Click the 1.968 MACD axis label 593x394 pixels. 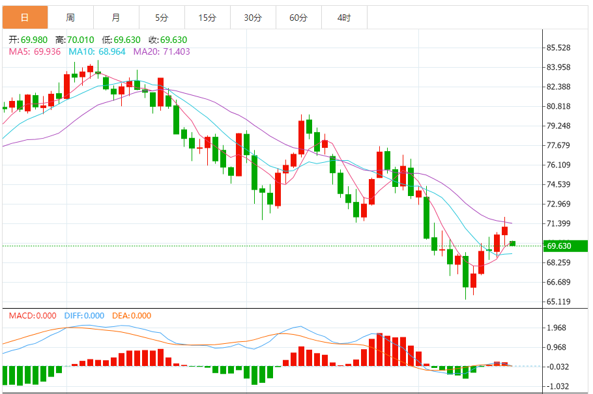[557, 328]
